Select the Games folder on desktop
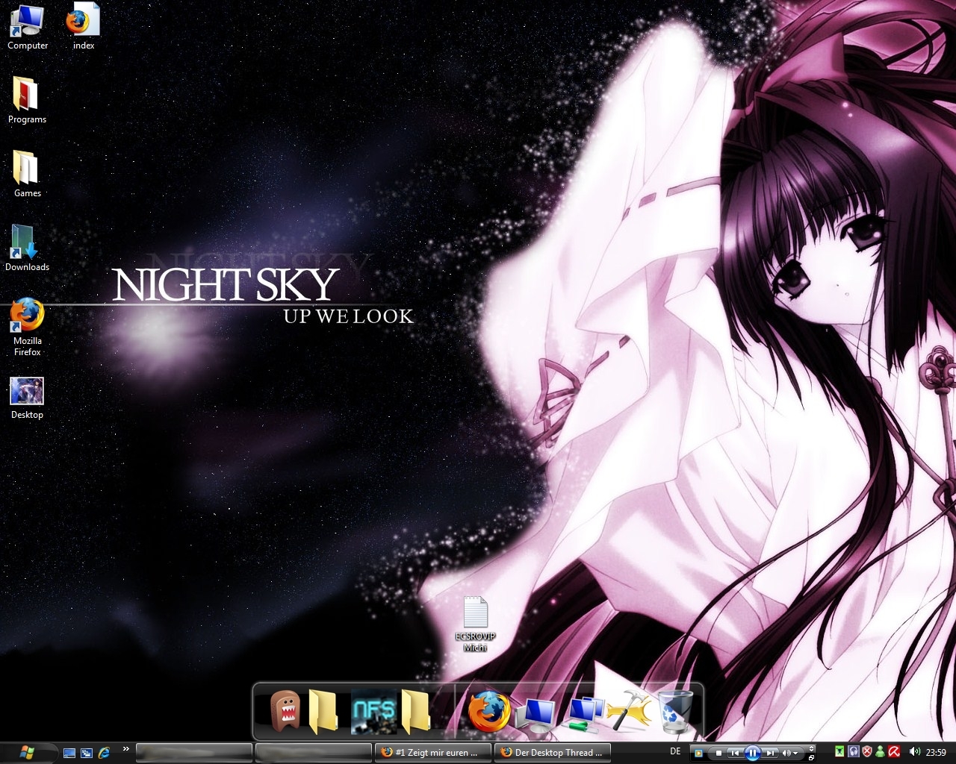The height and width of the screenshot is (764, 956). click(x=27, y=174)
